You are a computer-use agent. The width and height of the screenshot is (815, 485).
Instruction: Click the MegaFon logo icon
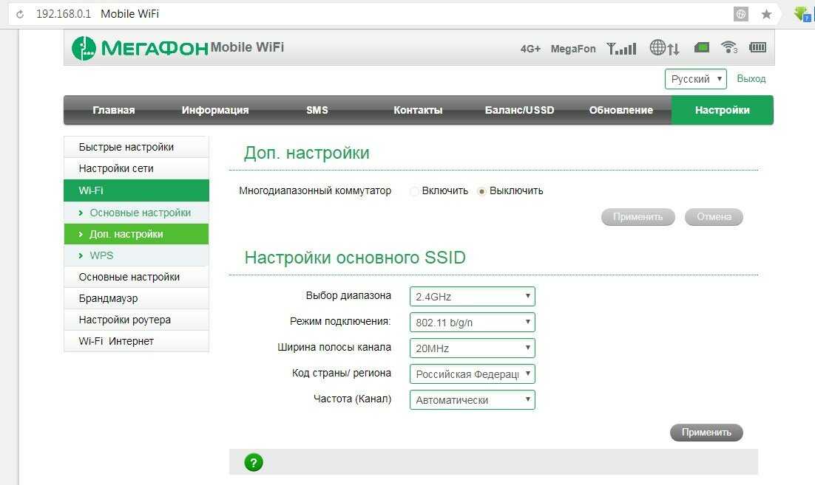pos(84,48)
